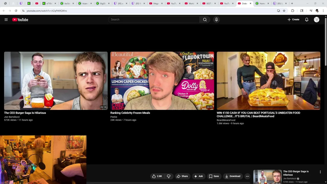Like the video (2.8K)
This screenshot has width=327, height=184.
157,176
